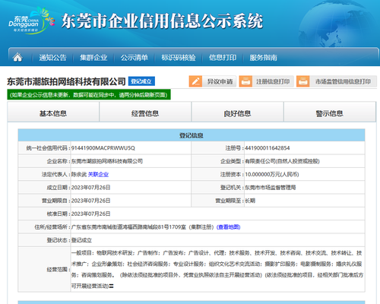This screenshot has height=304, width=380.
Task: Open the 查看地图 link
Action: click(x=229, y=227)
